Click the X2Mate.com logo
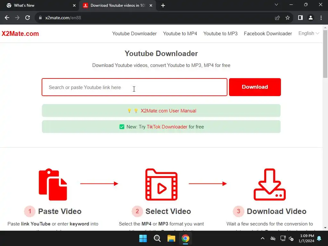328x246 pixels. point(20,33)
